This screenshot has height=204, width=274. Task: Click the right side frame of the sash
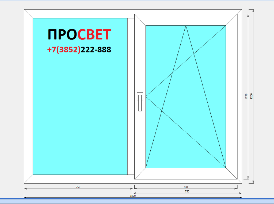231,96
